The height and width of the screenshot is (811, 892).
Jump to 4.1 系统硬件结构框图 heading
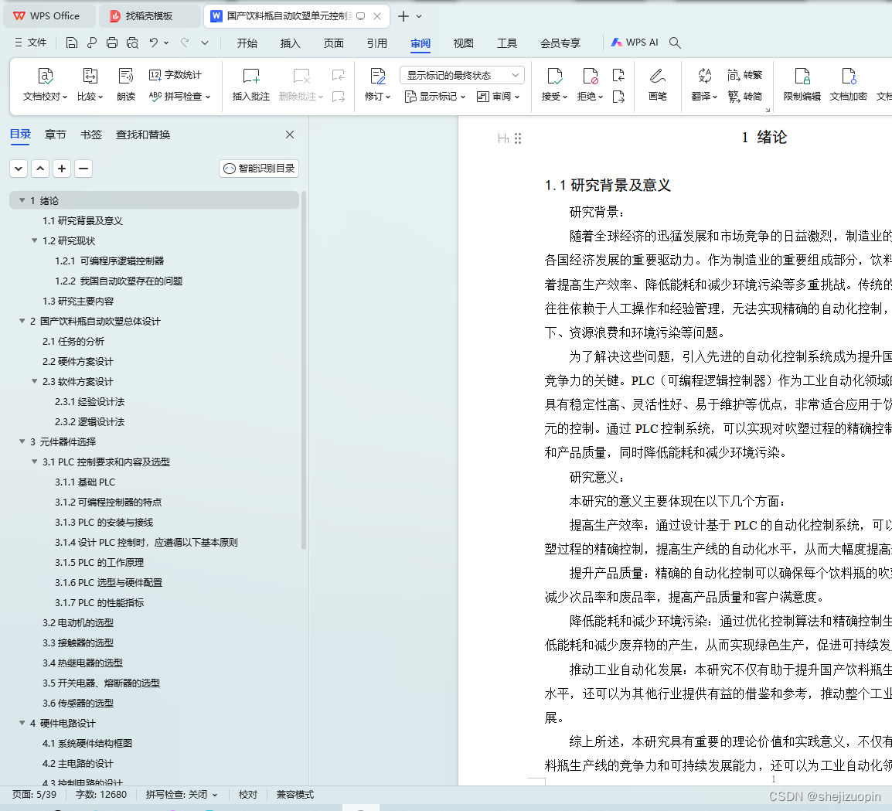coord(87,743)
